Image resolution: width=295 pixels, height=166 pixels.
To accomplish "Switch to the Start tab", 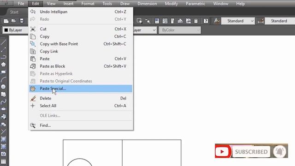I will click(x=14, y=12).
